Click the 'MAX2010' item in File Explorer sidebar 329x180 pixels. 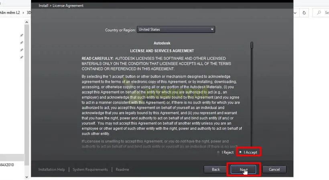(x=7, y=165)
